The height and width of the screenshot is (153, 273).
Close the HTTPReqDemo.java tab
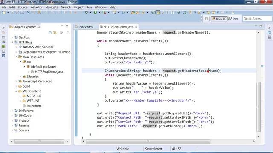[x=136, y=27]
